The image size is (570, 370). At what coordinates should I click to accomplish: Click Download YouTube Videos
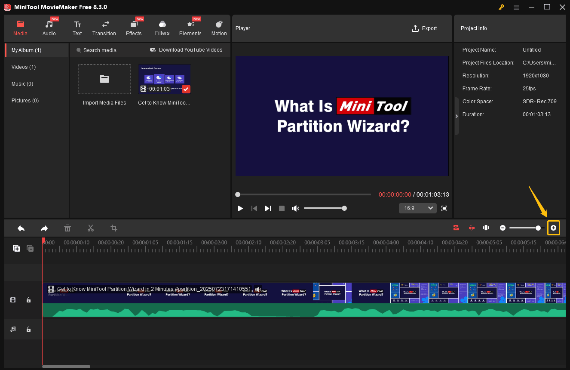click(x=186, y=50)
